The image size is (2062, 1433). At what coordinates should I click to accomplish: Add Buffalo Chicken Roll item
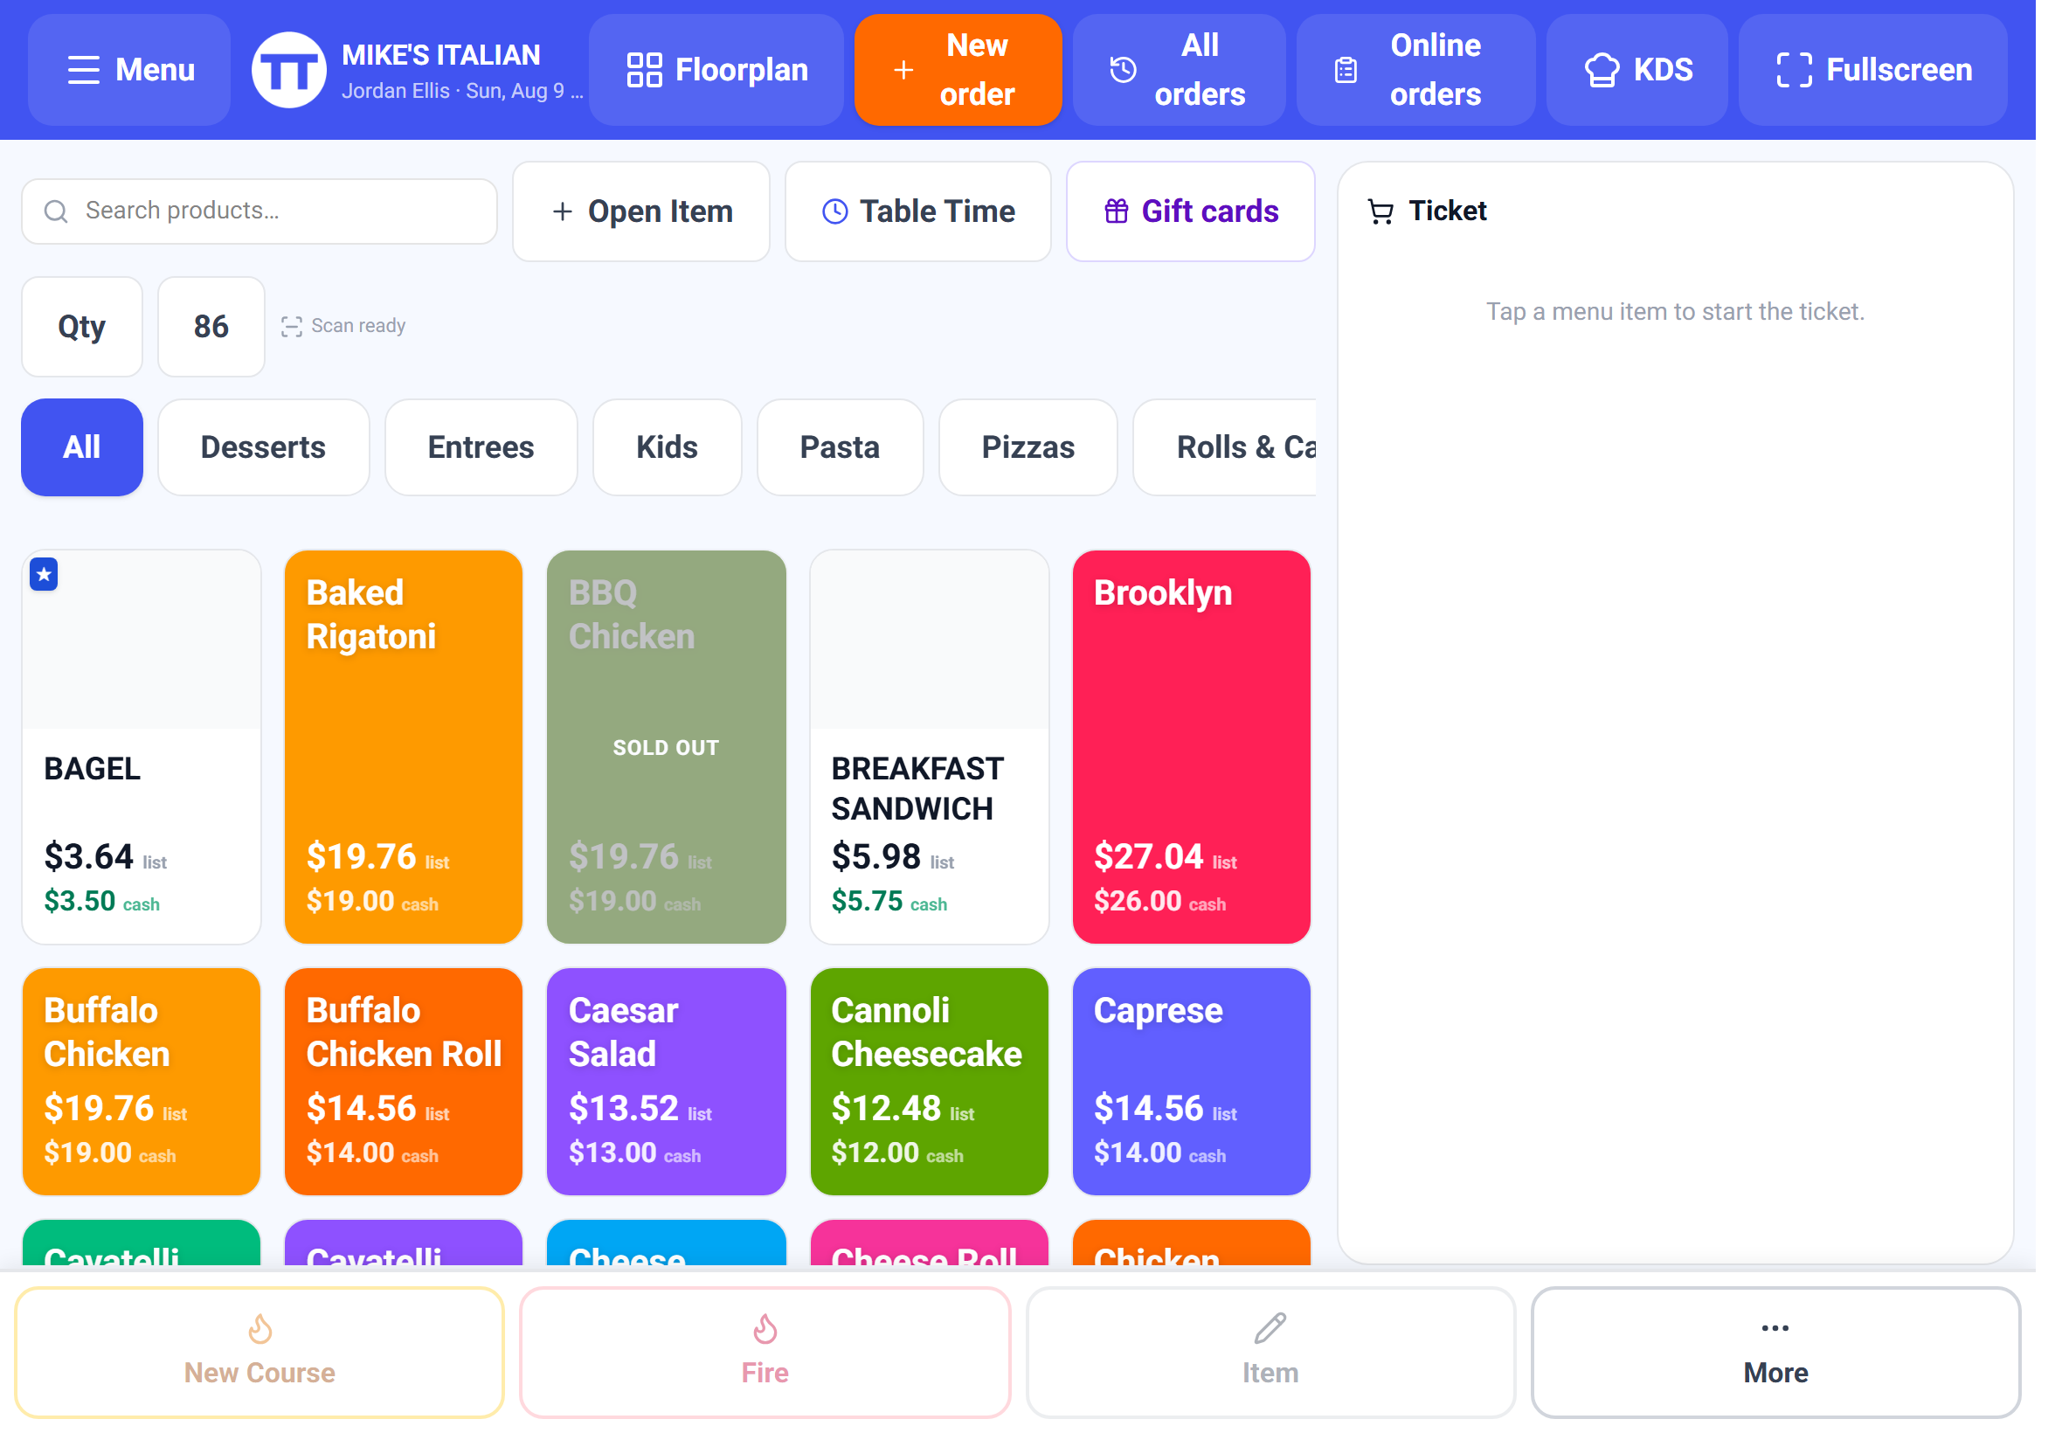403,1081
